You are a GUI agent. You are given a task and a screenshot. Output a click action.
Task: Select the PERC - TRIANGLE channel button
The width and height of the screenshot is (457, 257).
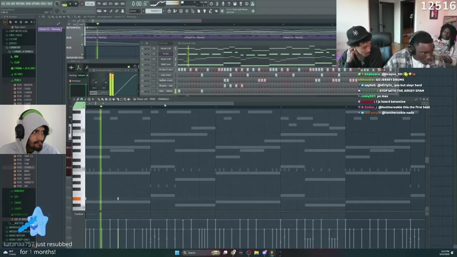[x=166, y=91]
